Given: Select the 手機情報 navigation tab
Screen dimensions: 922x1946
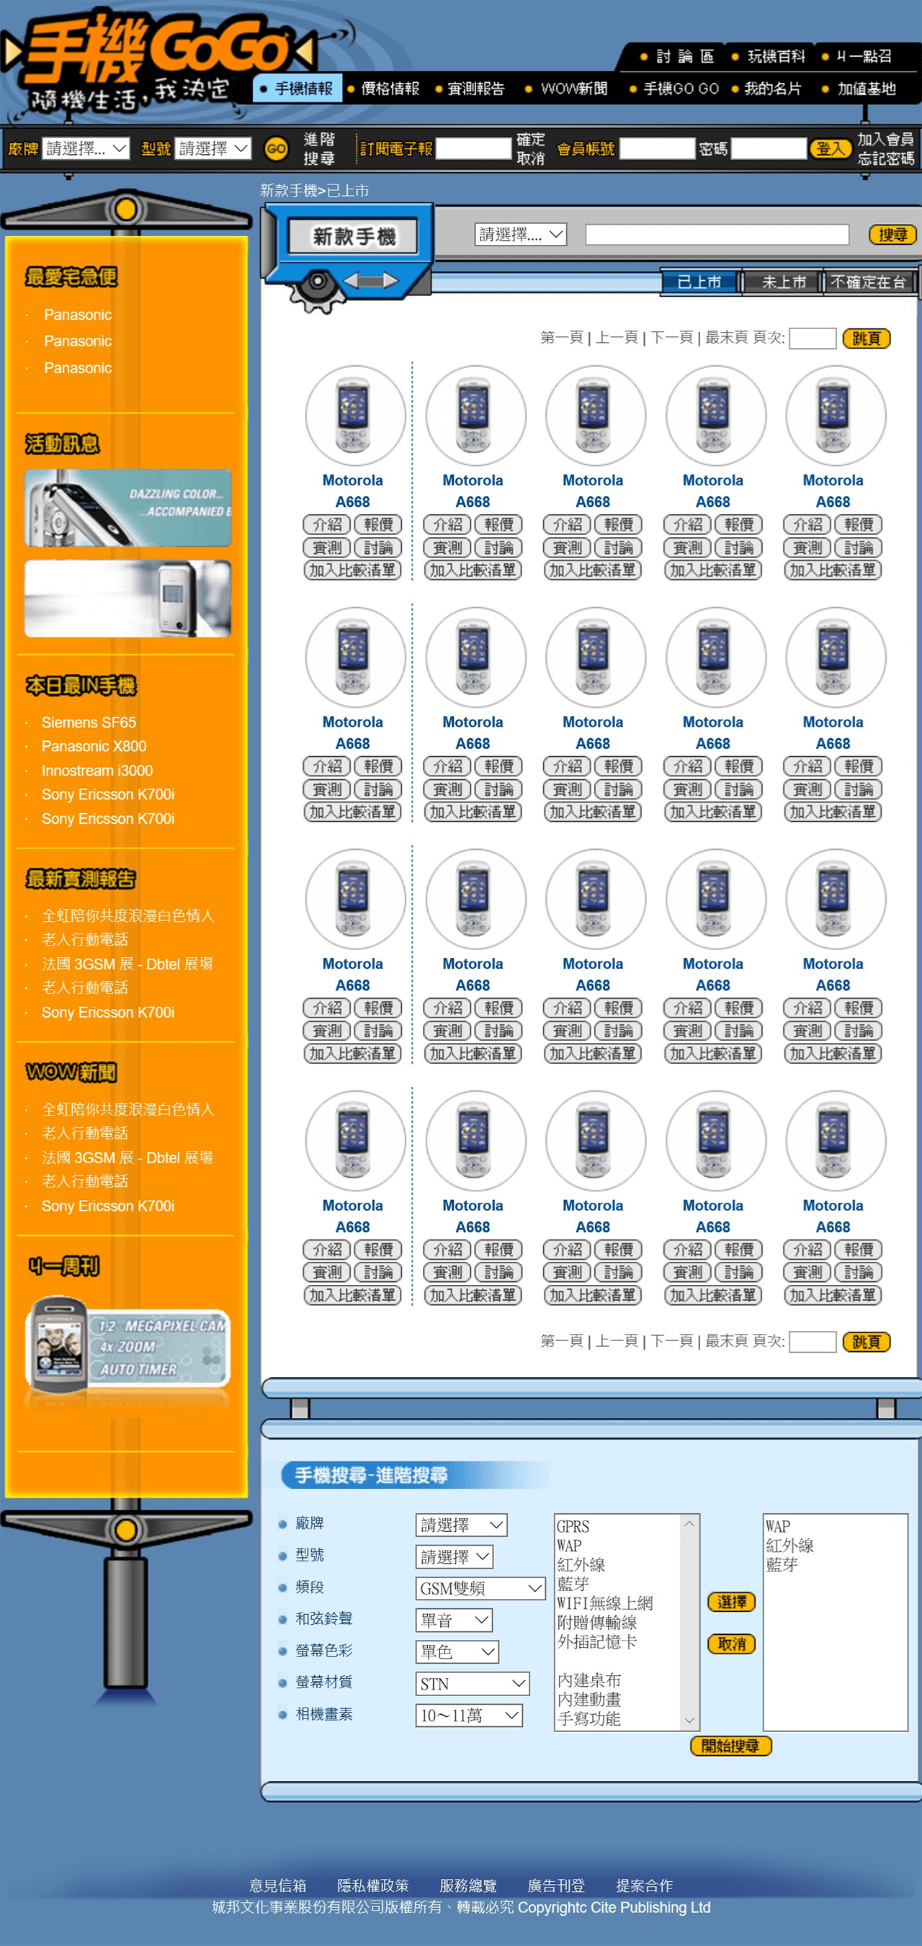Looking at the screenshot, I should pos(297,89).
